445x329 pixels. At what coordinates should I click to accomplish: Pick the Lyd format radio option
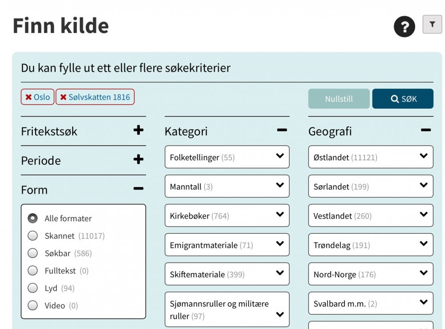coord(32,288)
